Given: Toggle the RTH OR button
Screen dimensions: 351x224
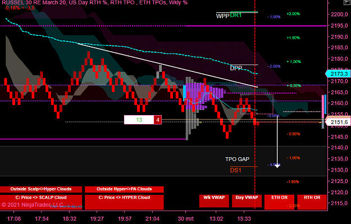Looking at the screenshot, I should pos(312,202).
